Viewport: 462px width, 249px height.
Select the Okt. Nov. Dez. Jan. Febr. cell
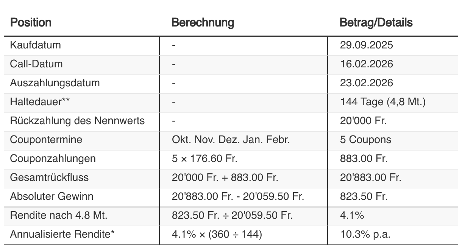pyautogui.click(x=231, y=140)
